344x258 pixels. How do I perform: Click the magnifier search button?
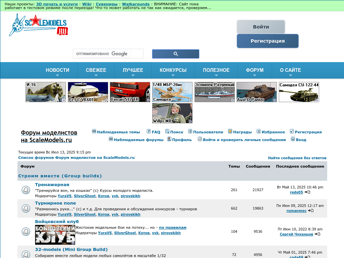tap(175, 54)
